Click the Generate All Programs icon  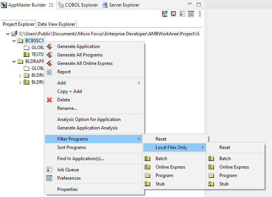pyautogui.click(x=49, y=55)
